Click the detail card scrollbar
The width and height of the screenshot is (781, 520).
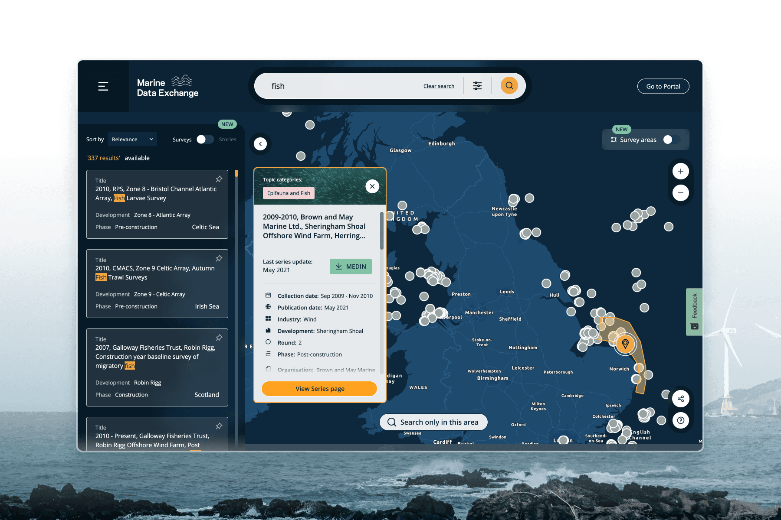coord(382,231)
